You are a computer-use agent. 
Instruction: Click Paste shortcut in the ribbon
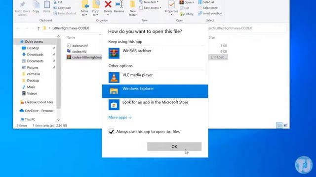point(65,13)
